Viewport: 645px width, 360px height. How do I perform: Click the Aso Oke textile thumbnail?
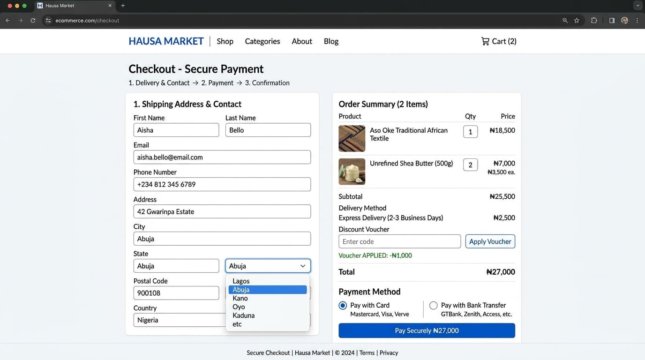click(x=352, y=138)
